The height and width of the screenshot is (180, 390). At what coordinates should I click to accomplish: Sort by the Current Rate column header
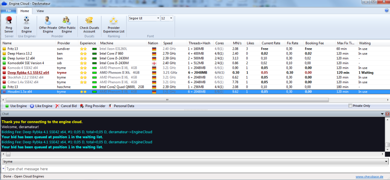[x=272, y=43]
